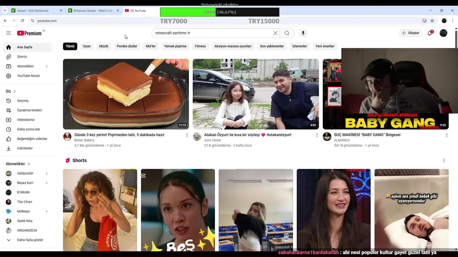Open the tab search dropdown arrow
Screen dimensions: 458x257
5,11
